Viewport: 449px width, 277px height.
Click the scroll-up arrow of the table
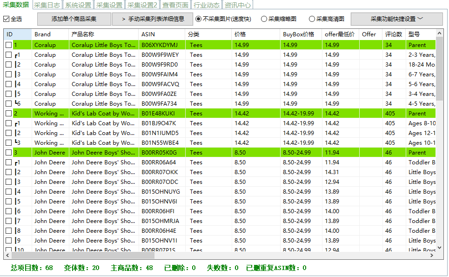pos(439,34)
